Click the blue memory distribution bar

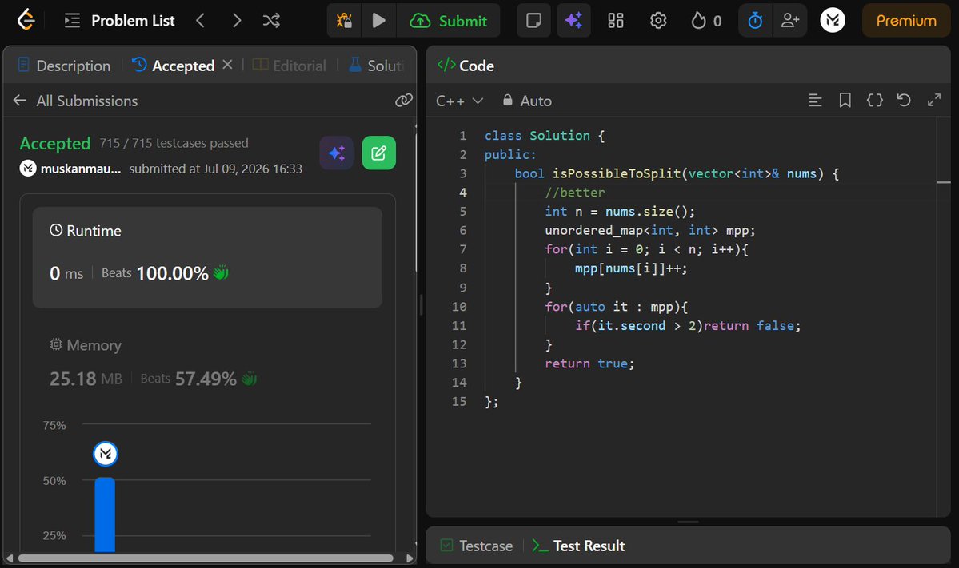click(x=105, y=514)
